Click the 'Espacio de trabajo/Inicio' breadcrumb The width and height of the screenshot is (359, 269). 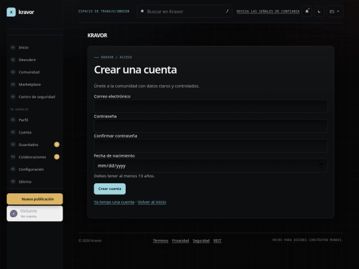pos(104,11)
